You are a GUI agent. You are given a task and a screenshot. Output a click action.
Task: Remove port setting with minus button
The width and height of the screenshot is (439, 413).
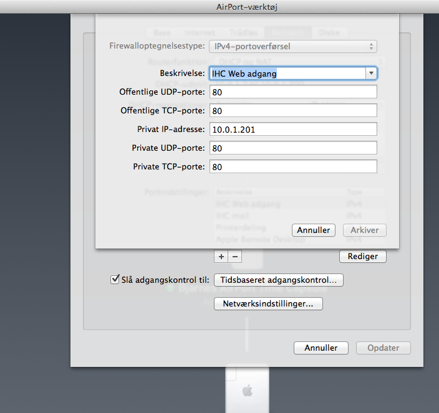(235, 257)
